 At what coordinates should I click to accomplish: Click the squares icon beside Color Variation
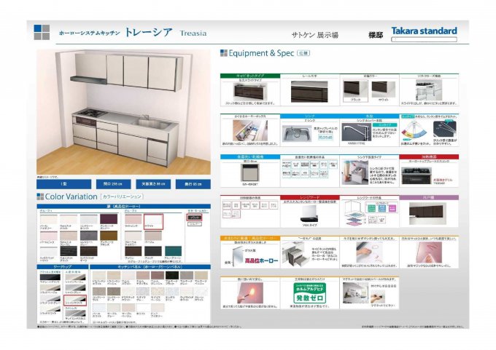pos(40,196)
